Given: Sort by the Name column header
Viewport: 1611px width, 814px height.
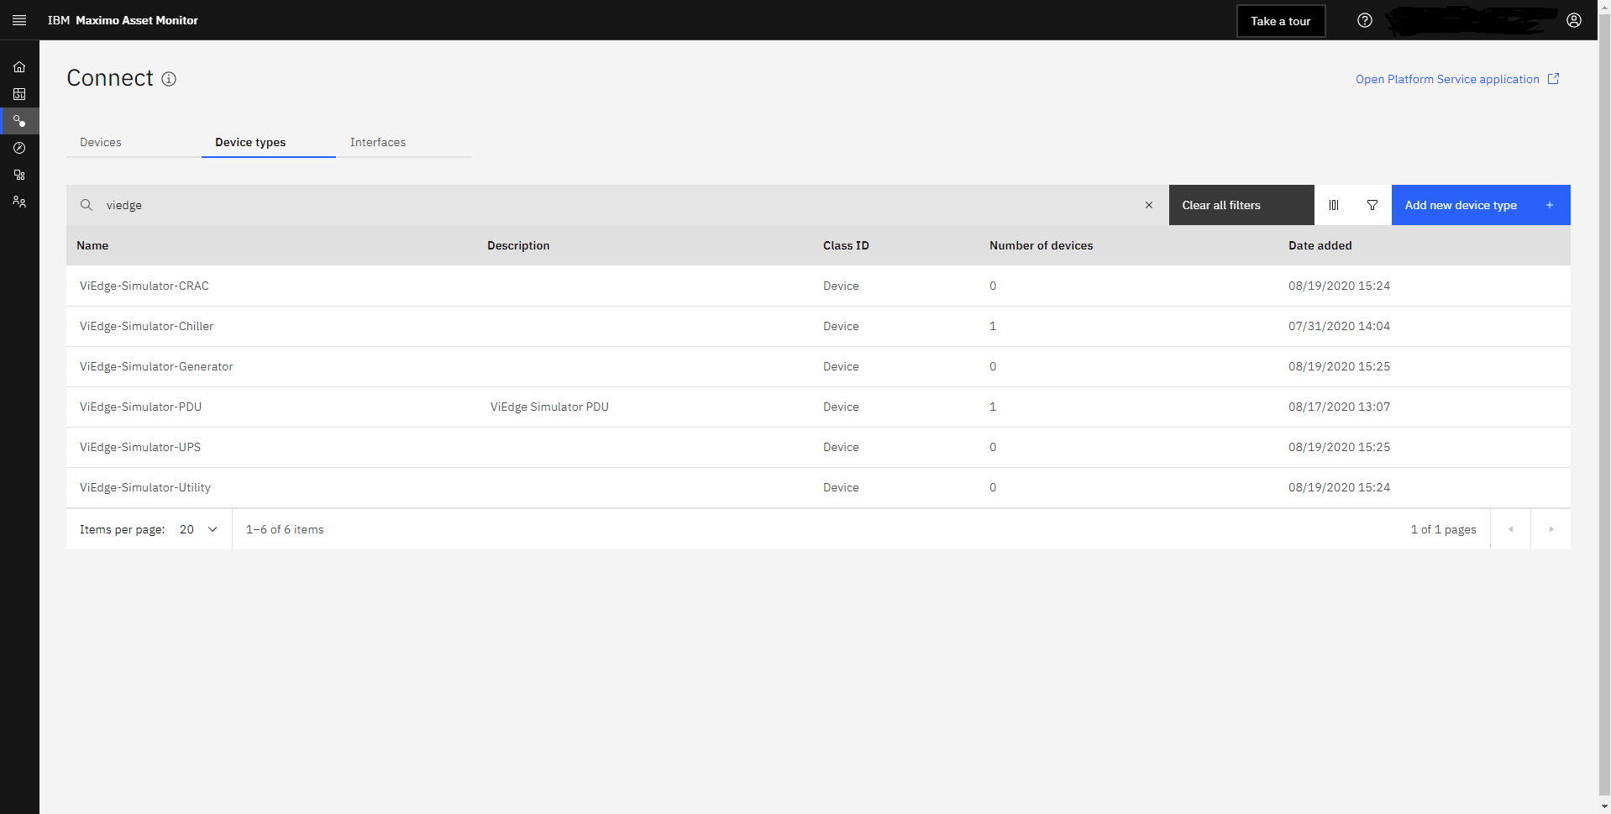Looking at the screenshot, I should 92,245.
